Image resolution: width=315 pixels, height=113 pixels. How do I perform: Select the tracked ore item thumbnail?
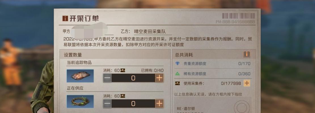pyautogui.click(x=80, y=76)
